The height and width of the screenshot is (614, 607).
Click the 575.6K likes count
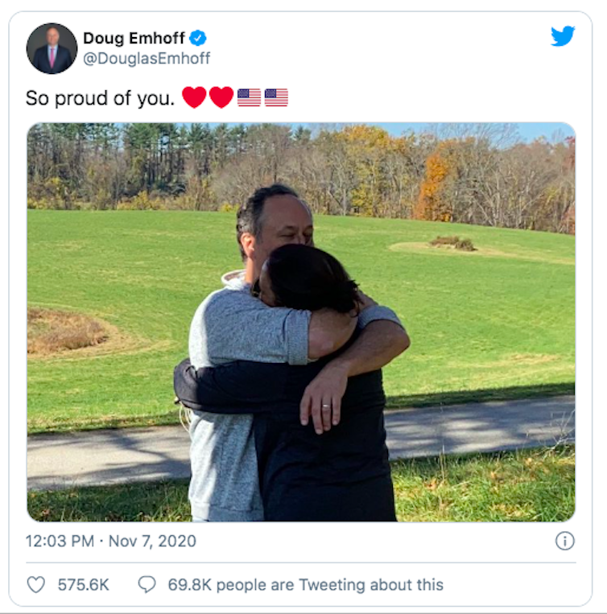pos(83,585)
